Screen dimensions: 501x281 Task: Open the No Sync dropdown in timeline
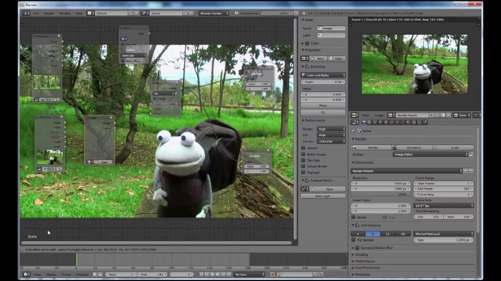tap(249, 274)
